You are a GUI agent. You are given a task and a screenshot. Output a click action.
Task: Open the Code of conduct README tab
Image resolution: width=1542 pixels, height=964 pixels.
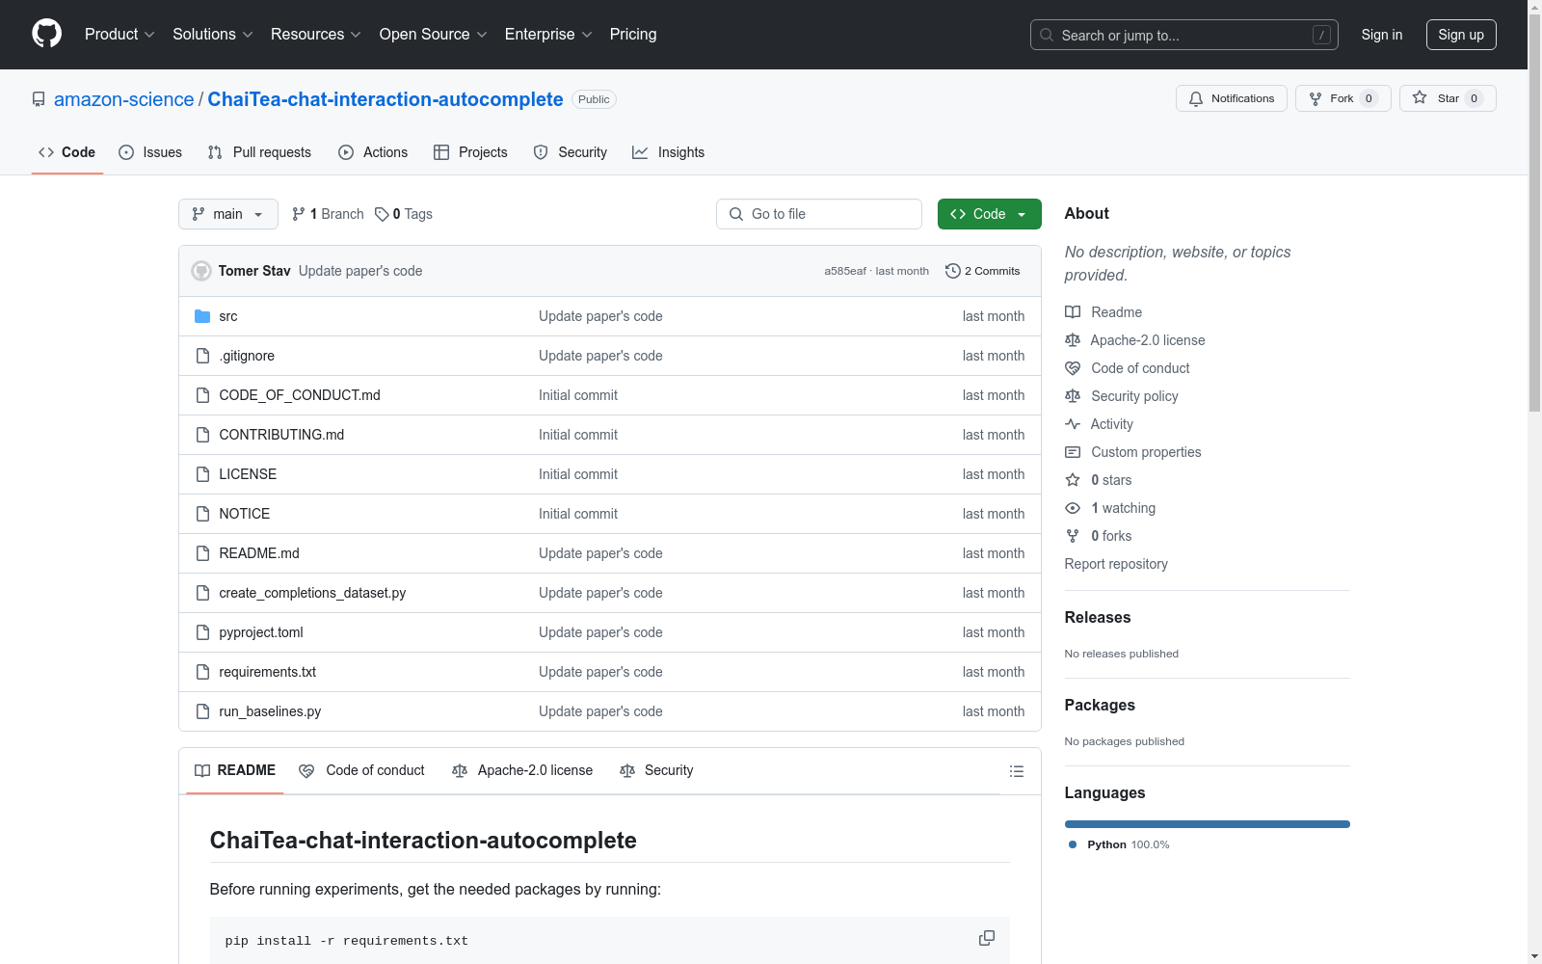tap(362, 770)
